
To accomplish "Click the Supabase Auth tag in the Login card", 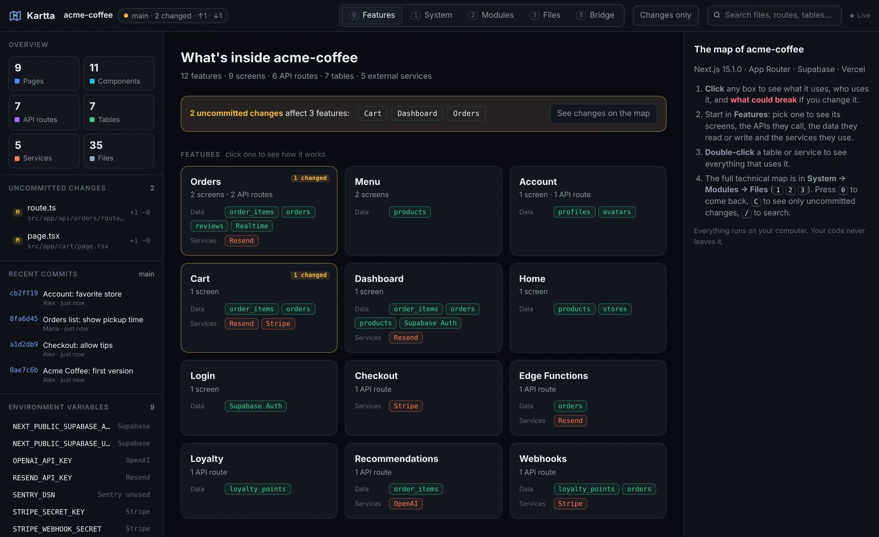I will (255, 406).
